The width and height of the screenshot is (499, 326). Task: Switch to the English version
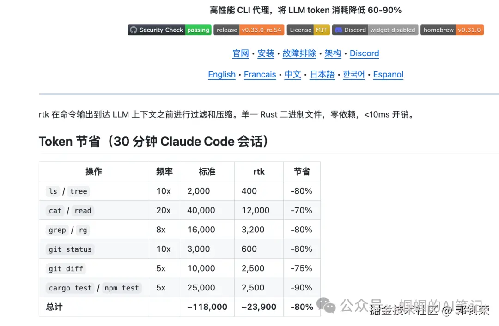pyautogui.click(x=222, y=75)
